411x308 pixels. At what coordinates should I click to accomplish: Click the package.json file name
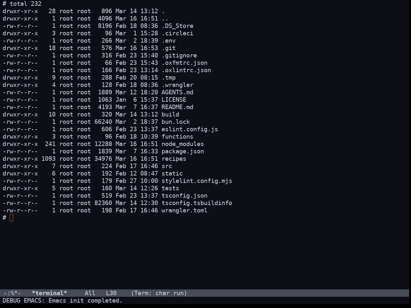coord(183,151)
